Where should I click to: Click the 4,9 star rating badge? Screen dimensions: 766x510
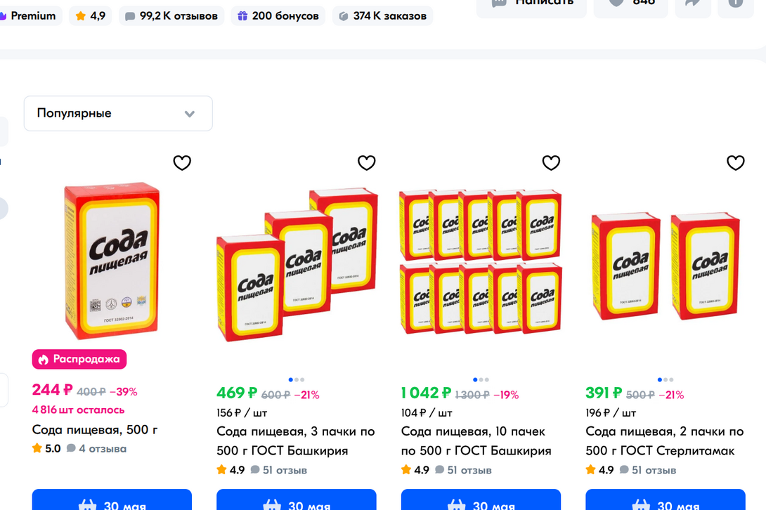click(91, 15)
